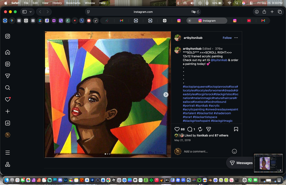Like the post with heart icon
This screenshot has height=185, width=286.
[177, 129]
